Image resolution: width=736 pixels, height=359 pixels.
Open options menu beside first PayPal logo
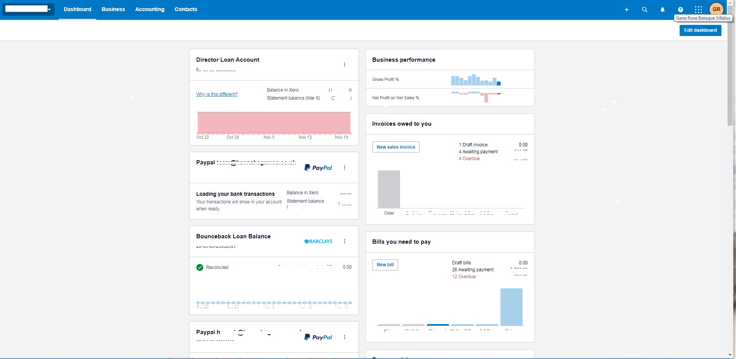tap(344, 167)
